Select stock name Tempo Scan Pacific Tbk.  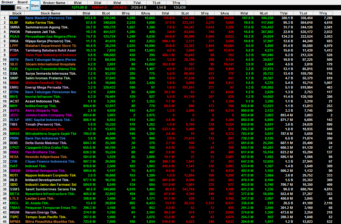pyautogui.click(x=46, y=217)
